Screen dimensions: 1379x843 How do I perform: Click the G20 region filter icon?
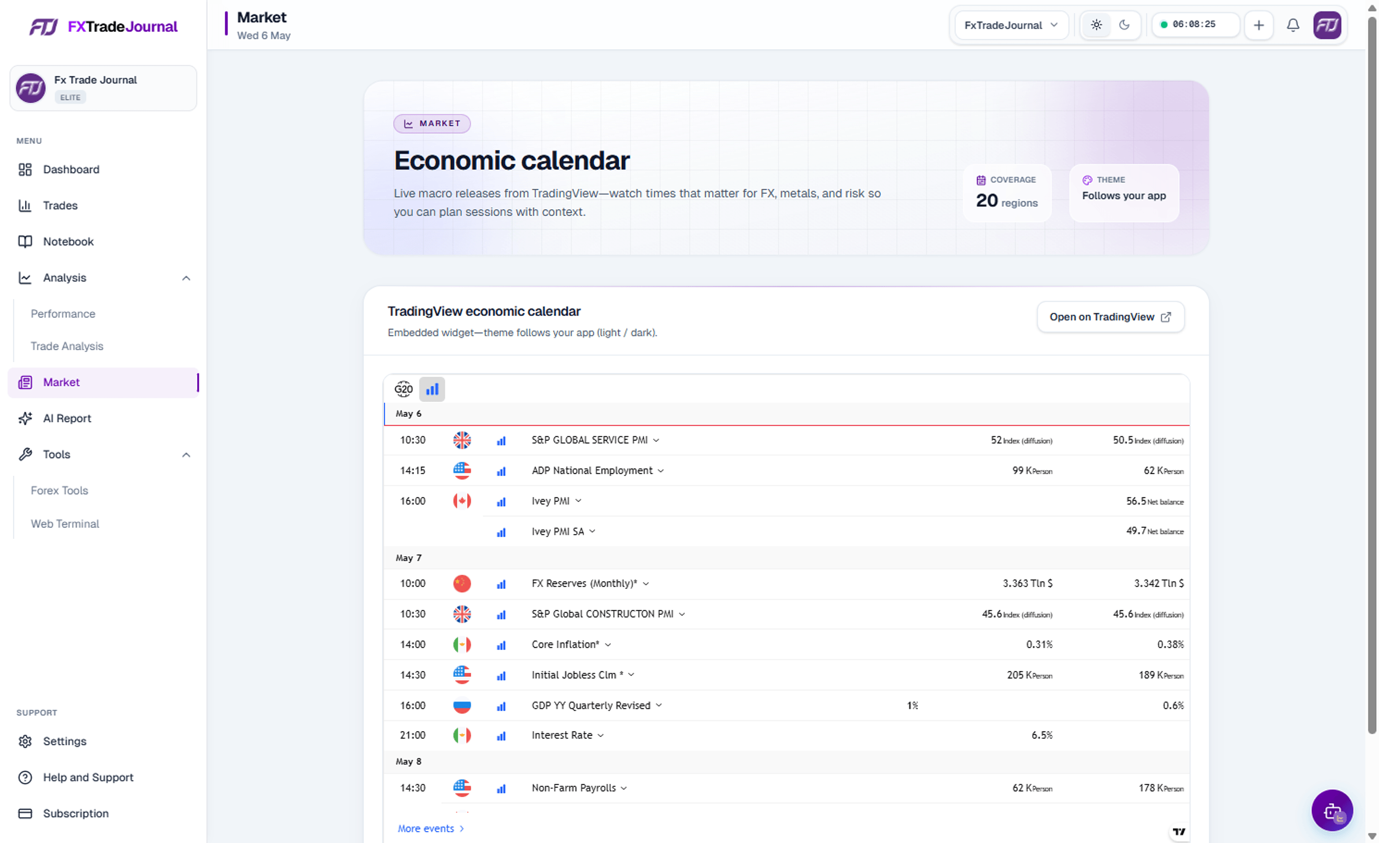click(x=404, y=389)
